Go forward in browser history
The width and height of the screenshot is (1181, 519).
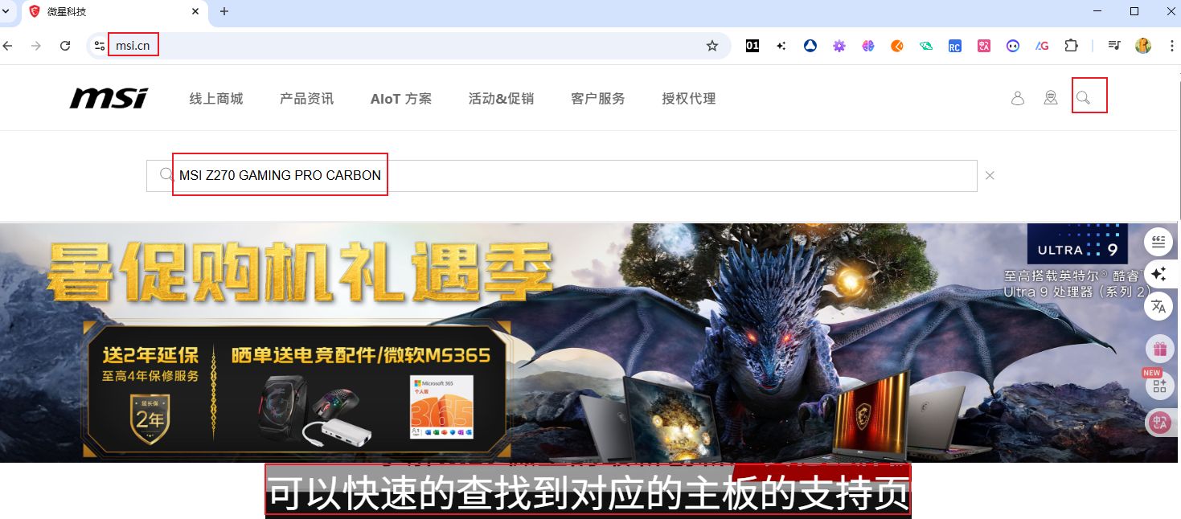36,46
